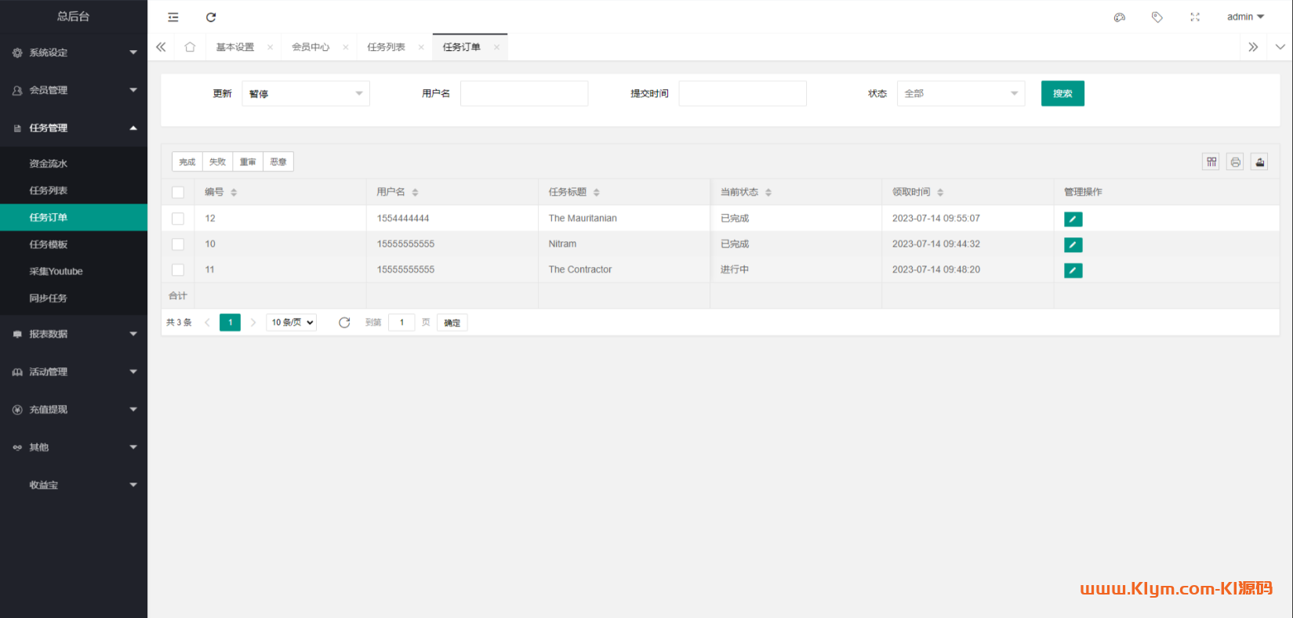The width and height of the screenshot is (1293, 618).
Task: Click the fullscreen icon in header
Action: 1195,17
